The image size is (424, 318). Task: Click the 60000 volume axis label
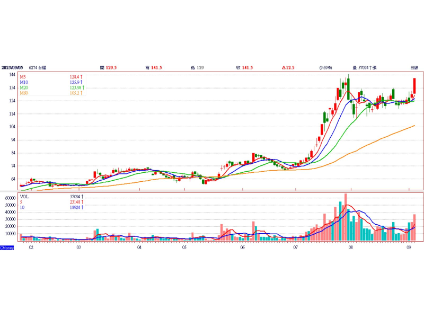(x=10, y=197)
